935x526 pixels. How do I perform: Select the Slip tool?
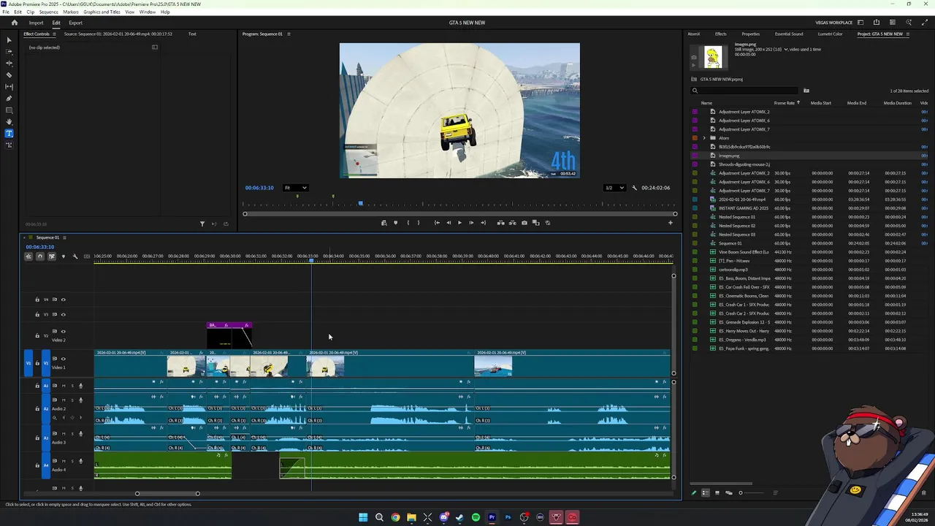click(x=9, y=87)
